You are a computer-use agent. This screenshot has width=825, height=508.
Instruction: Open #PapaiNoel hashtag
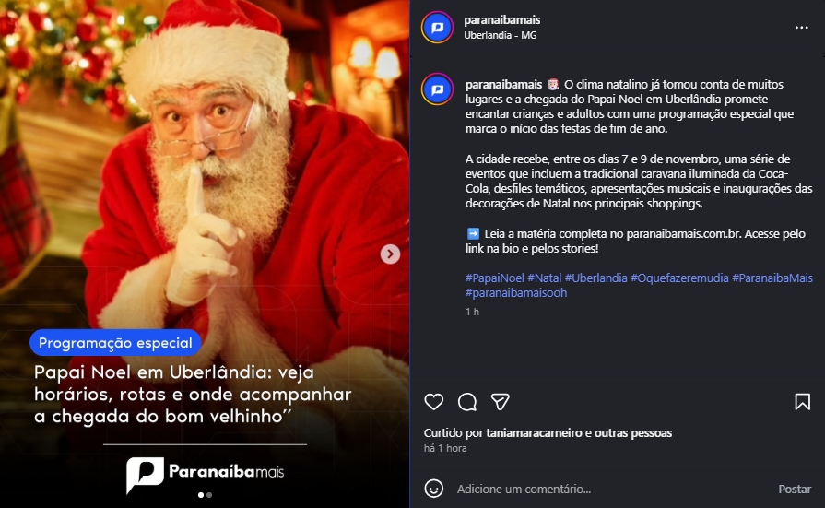click(x=495, y=278)
